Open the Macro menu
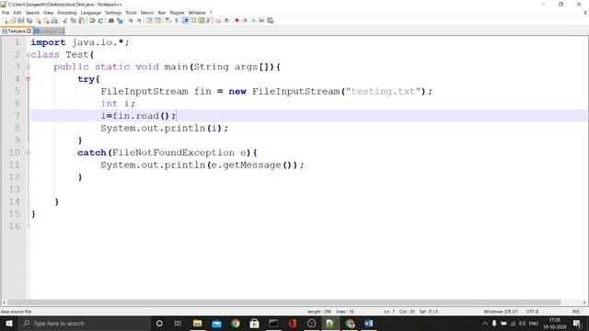 (147, 13)
